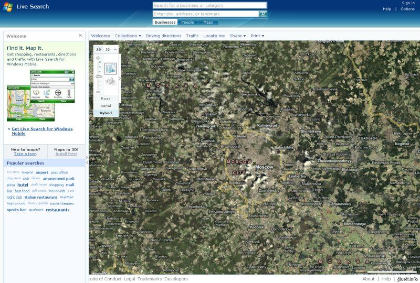Expand the Share dropdown menu
This screenshot has height=283, width=420.
tap(237, 36)
